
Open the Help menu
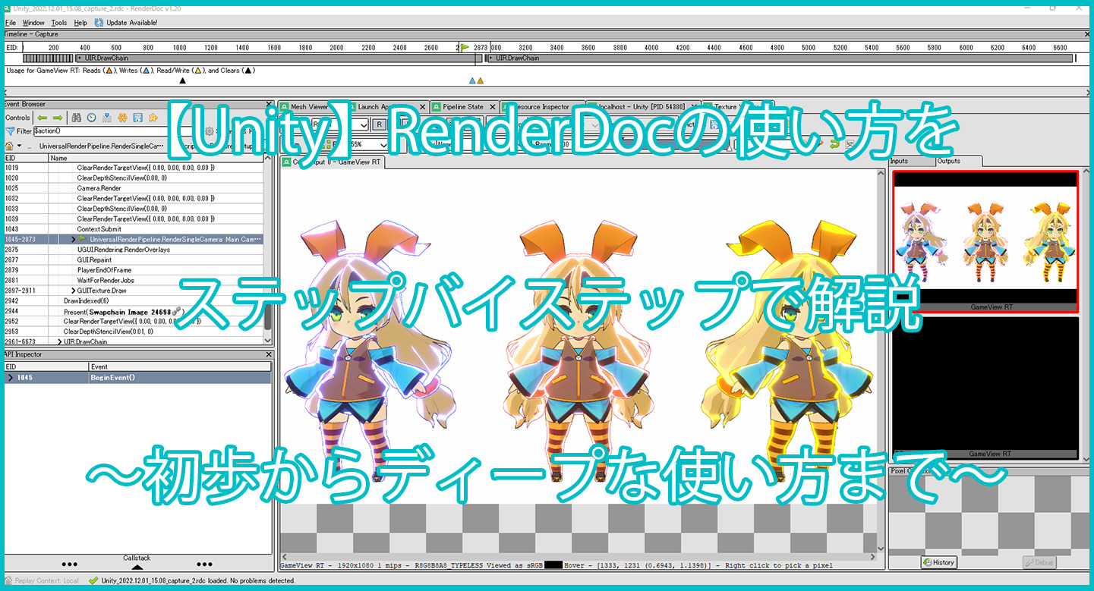(80, 23)
